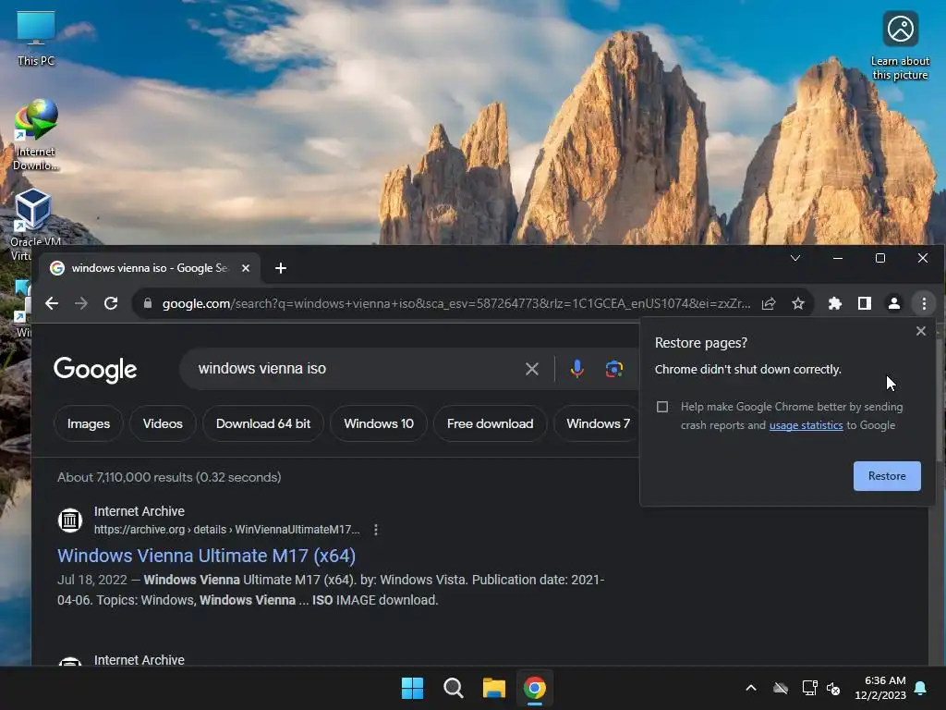946x710 pixels.
Task: Open Internet Download Manager desktop shortcut
Action: 36,135
